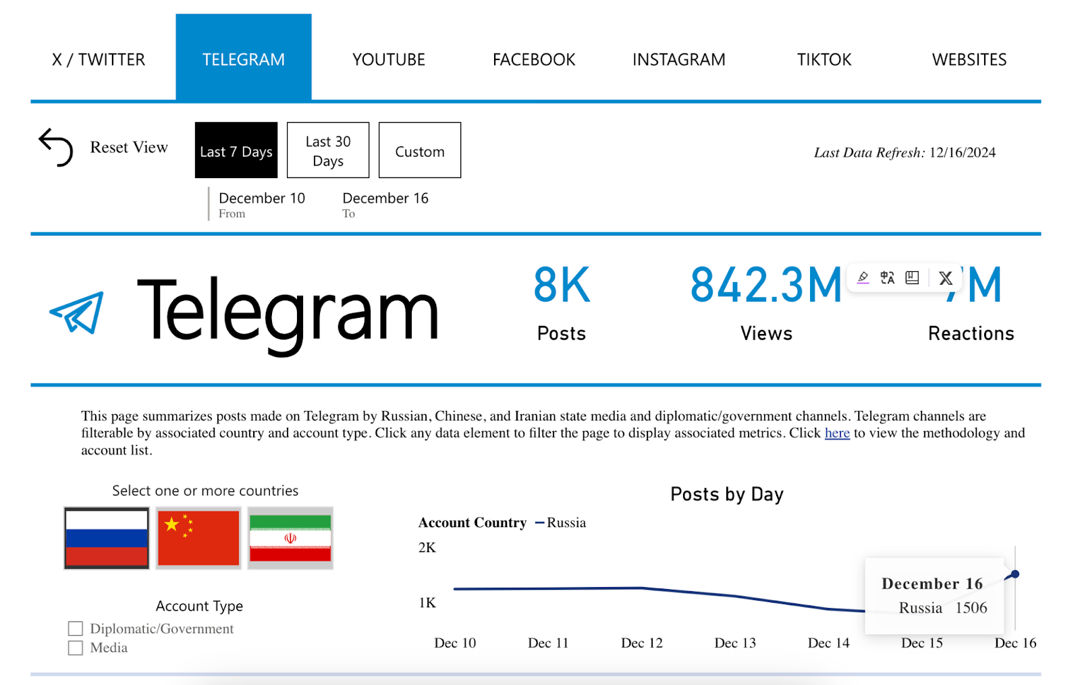1080x685 pixels.
Task: Open the methodology 'here' link
Action: pos(837,433)
